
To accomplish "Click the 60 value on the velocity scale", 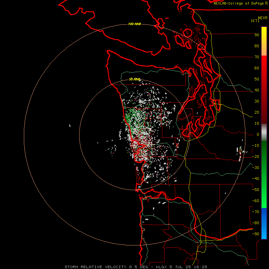I will tap(257, 68).
